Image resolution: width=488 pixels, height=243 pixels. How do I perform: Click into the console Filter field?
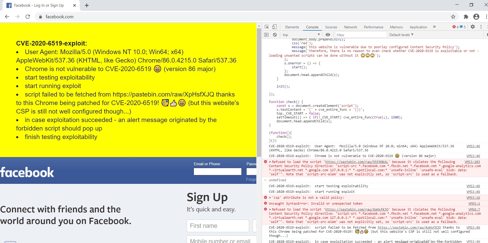361,35
